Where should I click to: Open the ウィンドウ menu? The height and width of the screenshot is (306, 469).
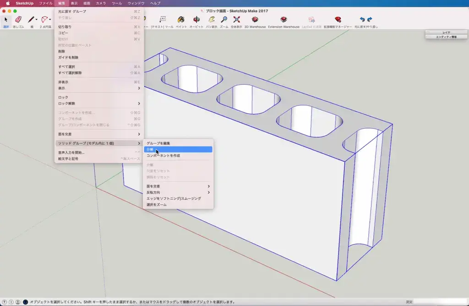136,3
